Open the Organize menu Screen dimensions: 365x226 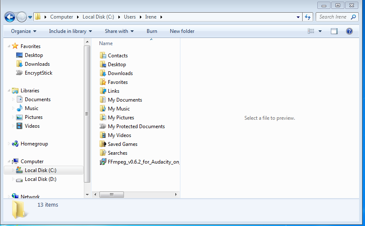point(24,31)
